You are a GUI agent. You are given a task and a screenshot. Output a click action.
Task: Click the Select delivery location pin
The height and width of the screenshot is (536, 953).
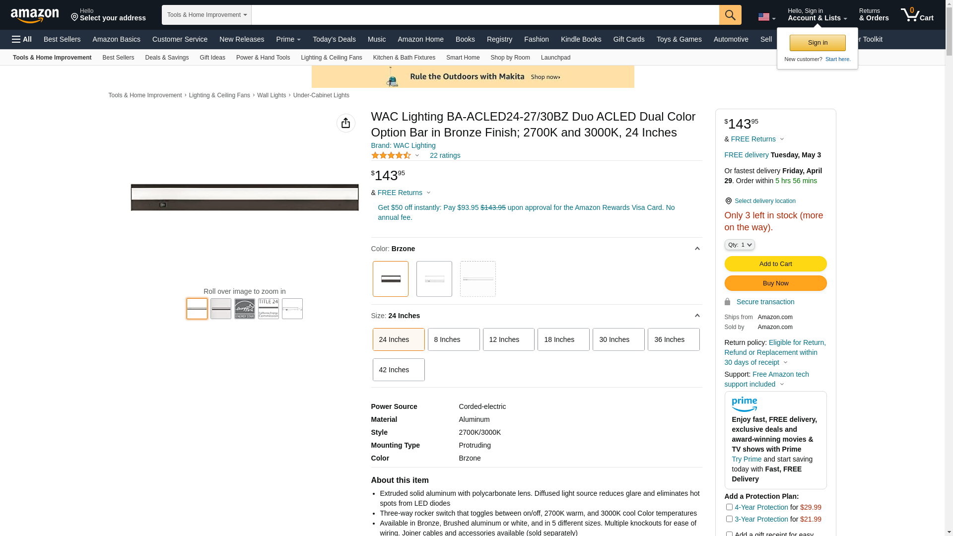728,201
